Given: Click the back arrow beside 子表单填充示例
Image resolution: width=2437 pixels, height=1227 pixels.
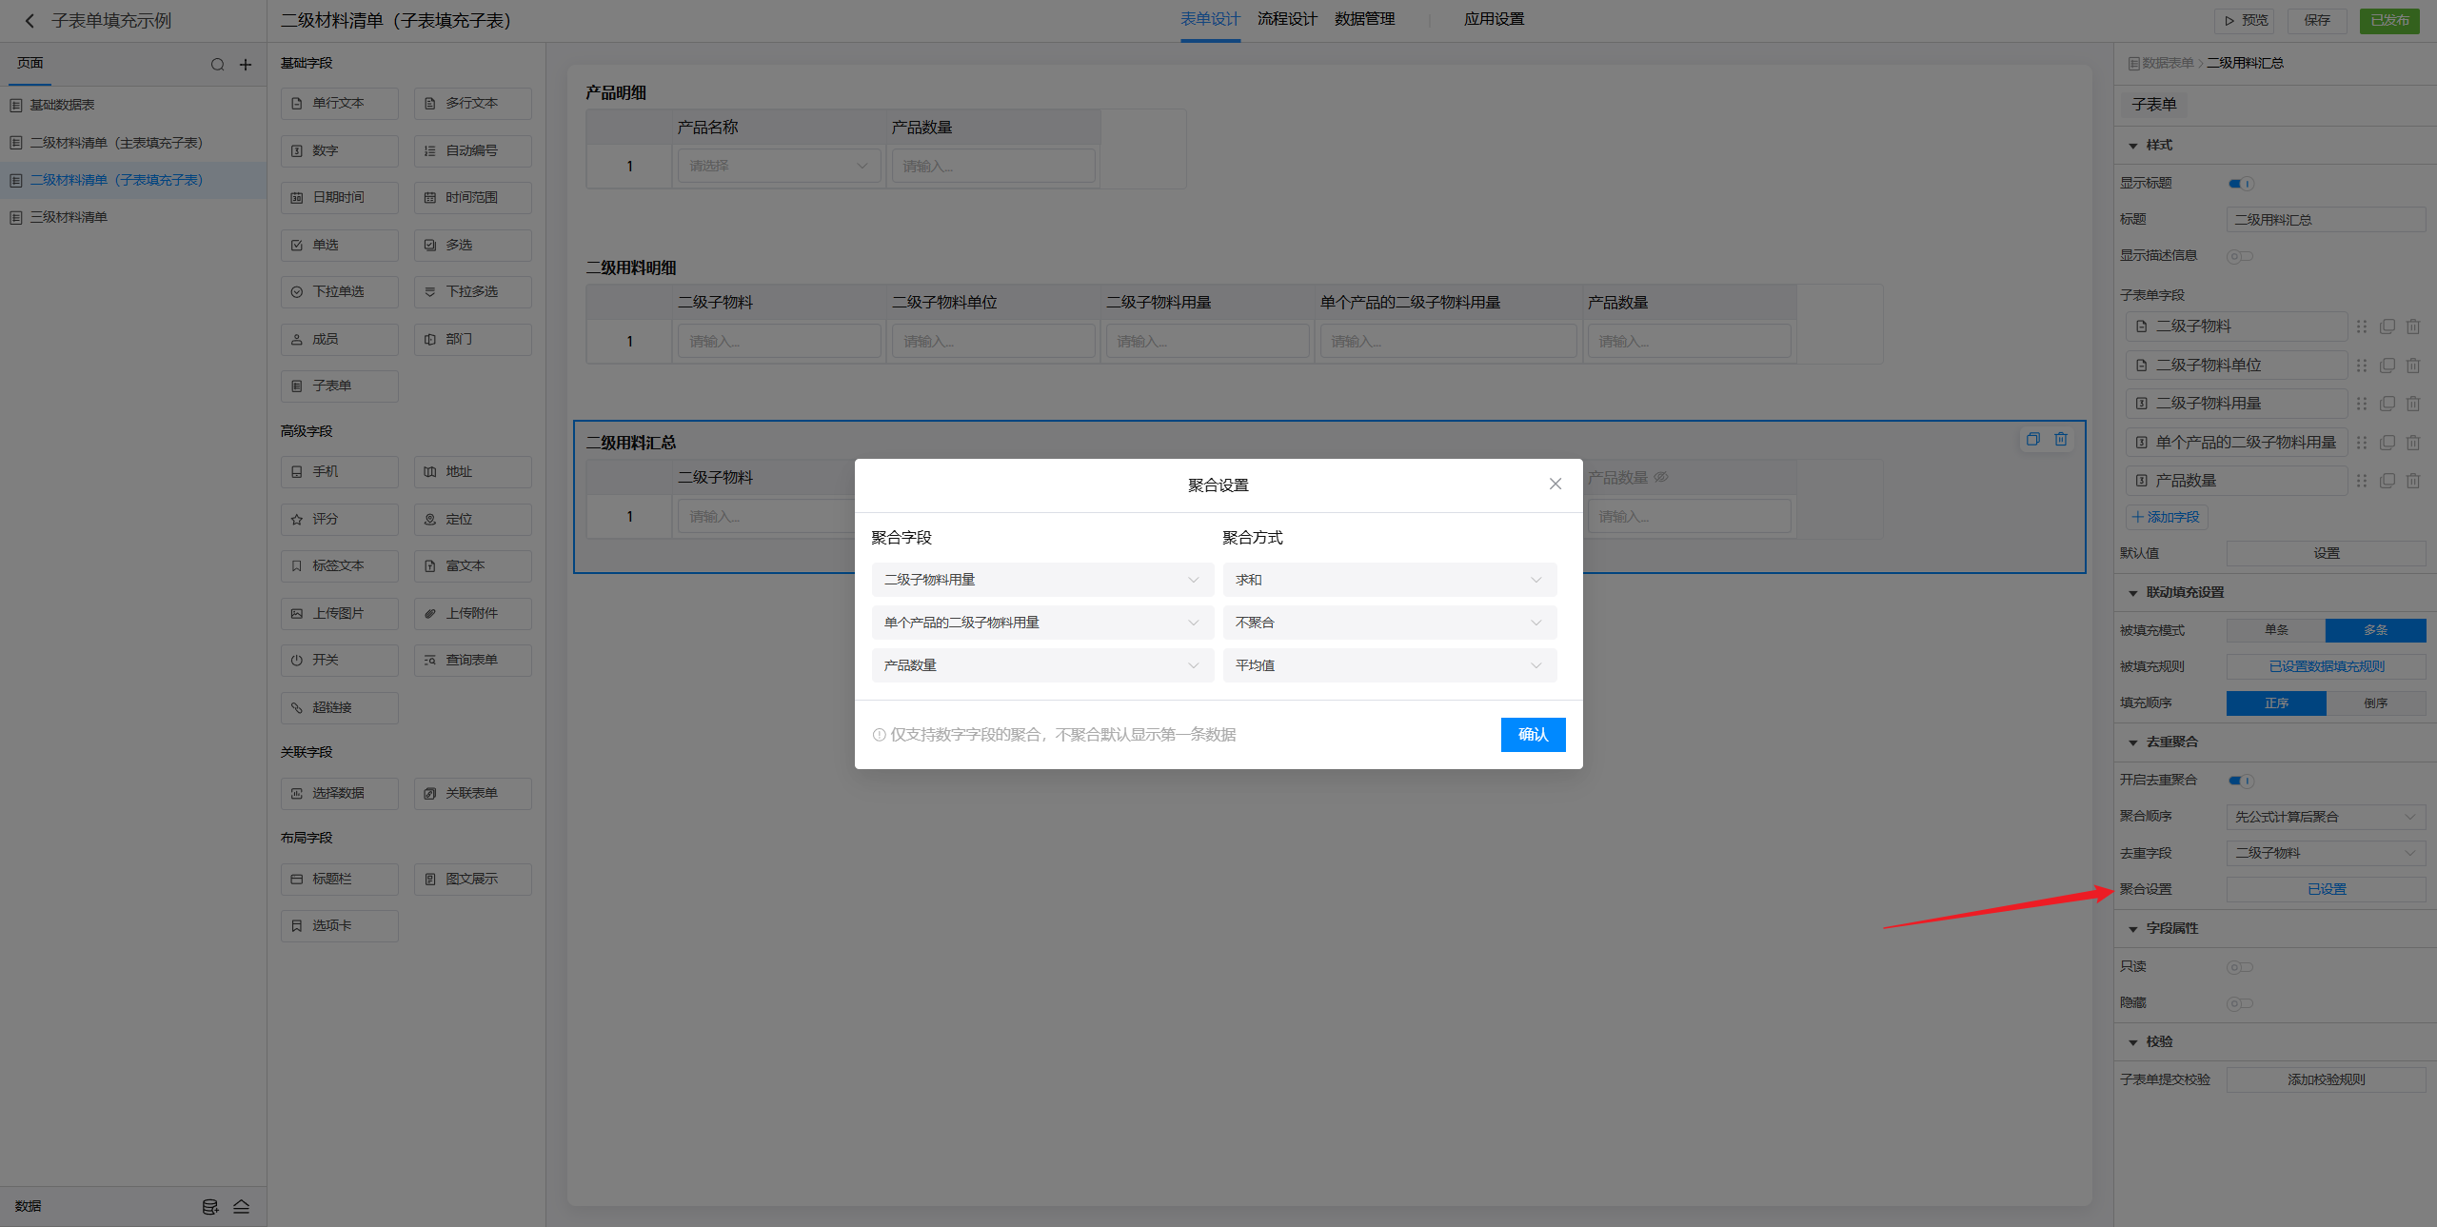Looking at the screenshot, I should coord(30,20).
